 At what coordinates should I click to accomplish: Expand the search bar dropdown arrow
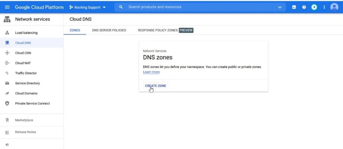(280, 7)
